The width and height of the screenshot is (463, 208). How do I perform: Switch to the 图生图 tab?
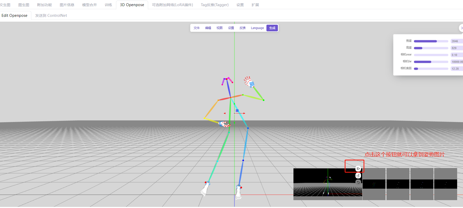coord(24,5)
